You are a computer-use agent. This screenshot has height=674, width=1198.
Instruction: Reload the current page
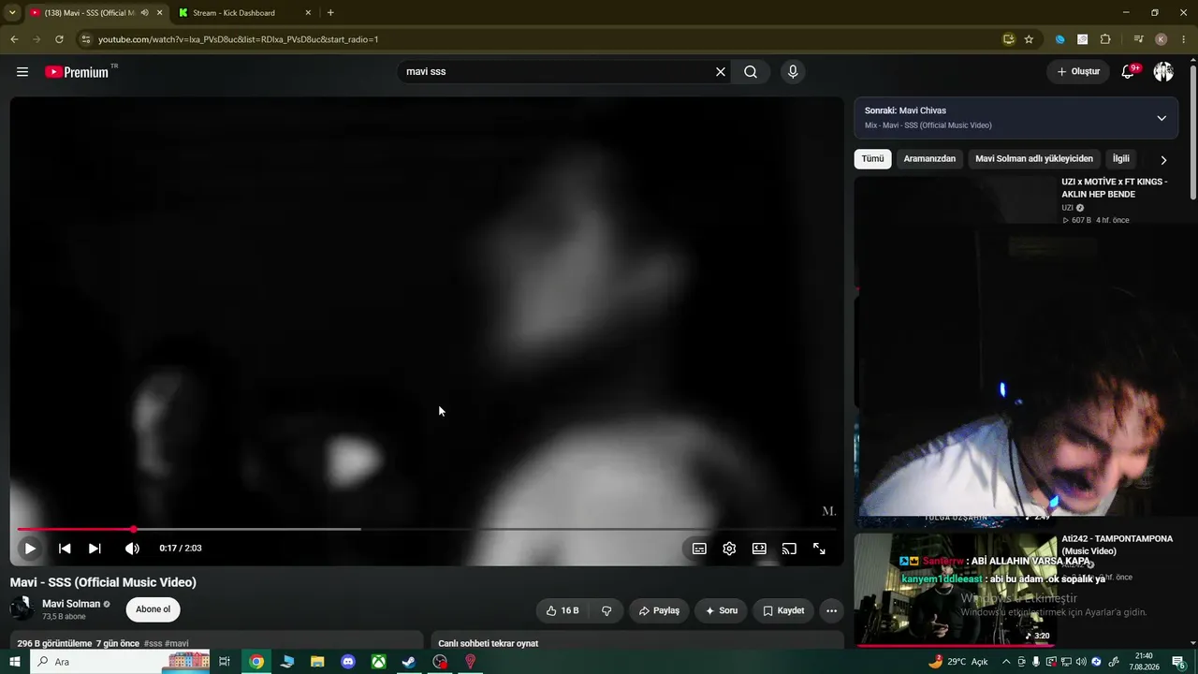[x=59, y=39]
